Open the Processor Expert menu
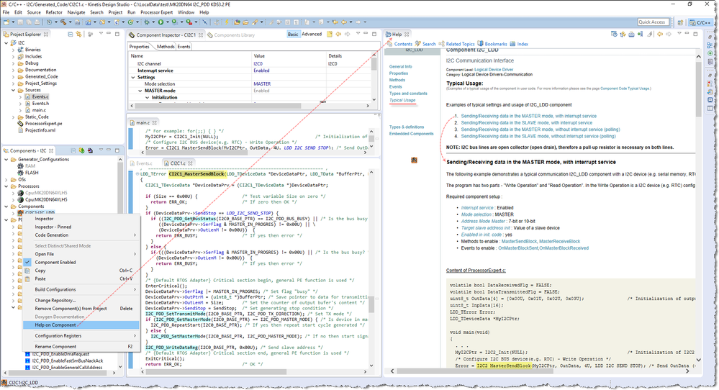Viewport: 719px width, 390px height. (x=158, y=12)
